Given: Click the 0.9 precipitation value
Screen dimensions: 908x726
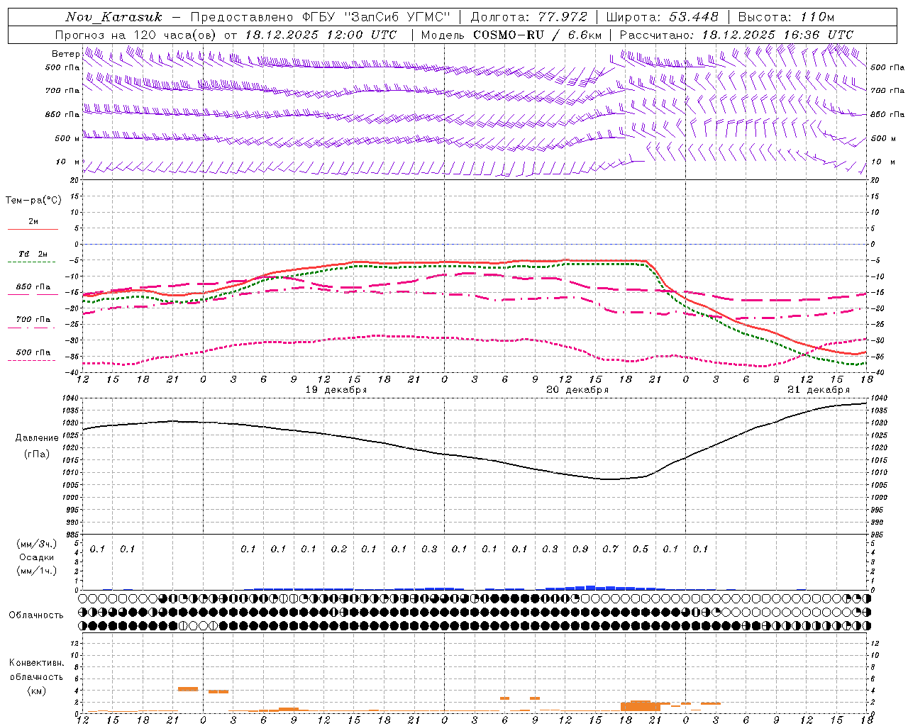Looking at the screenshot, I should 580,549.
